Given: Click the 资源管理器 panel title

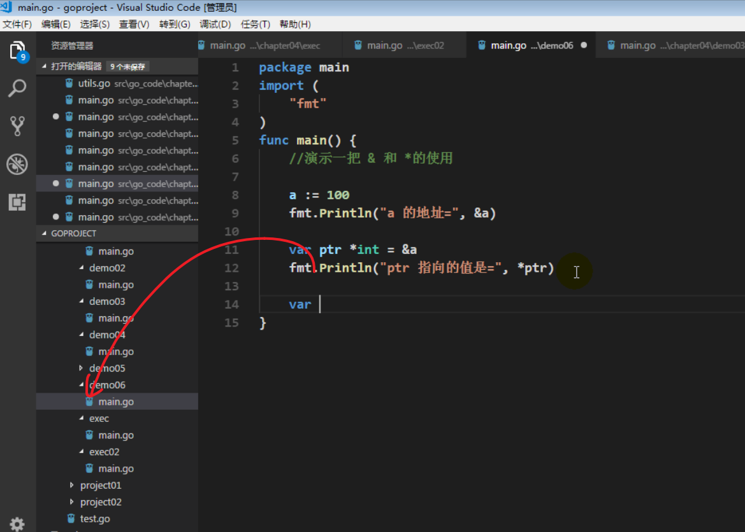Looking at the screenshot, I should (72, 46).
